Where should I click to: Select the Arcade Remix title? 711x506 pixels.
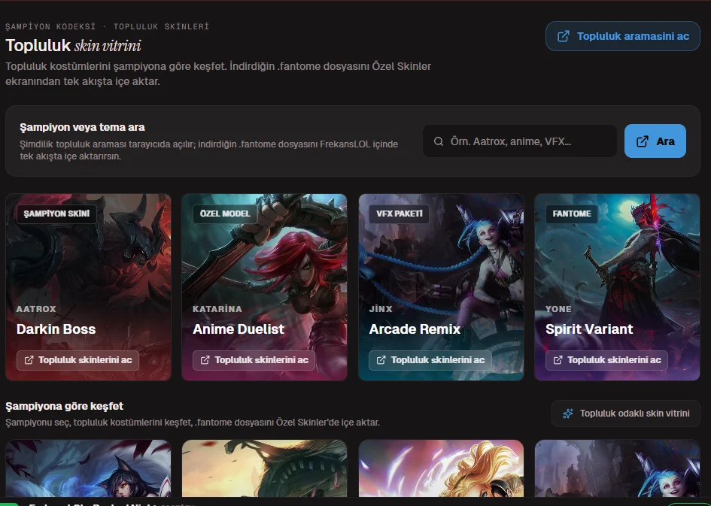point(415,329)
